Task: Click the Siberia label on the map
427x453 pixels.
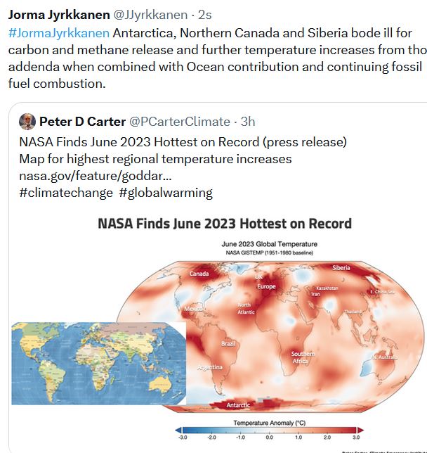Action: 341,268
